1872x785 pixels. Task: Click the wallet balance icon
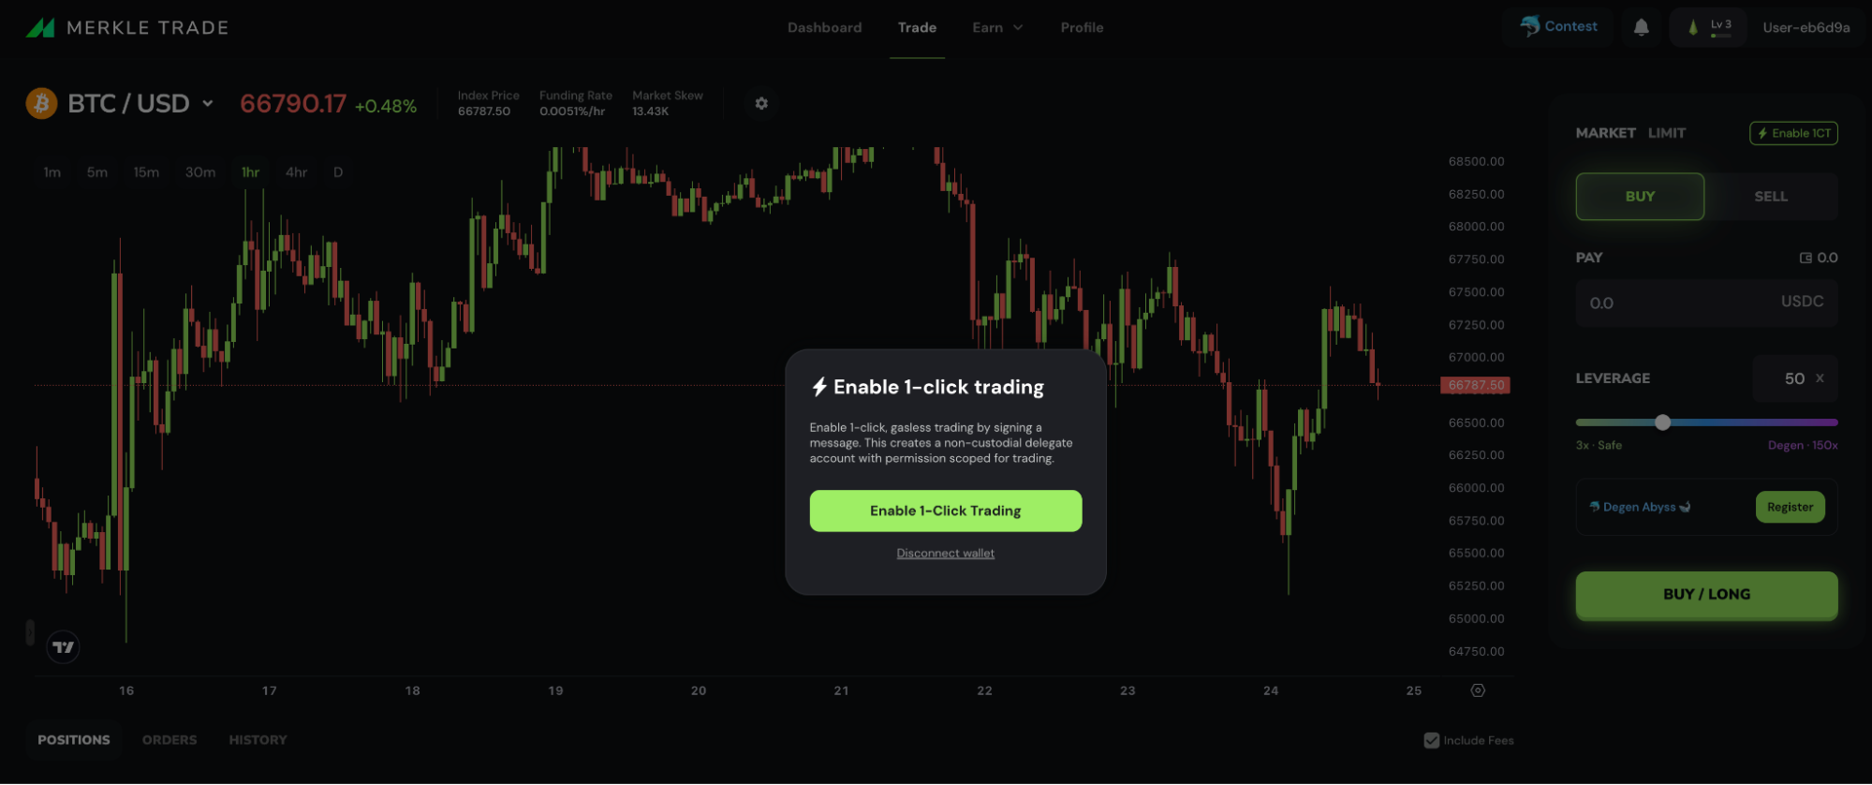pyautogui.click(x=1806, y=258)
